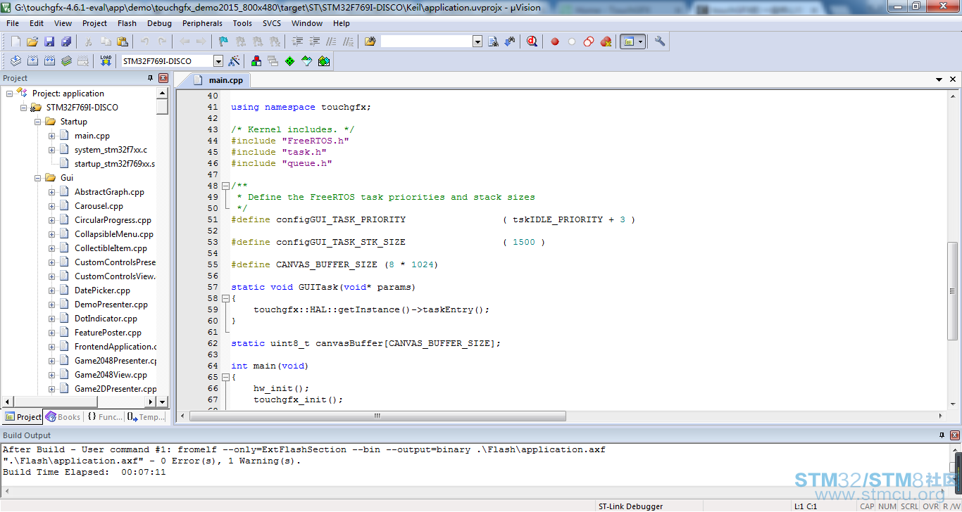Open the Peripherals menu
962x512 pixels.
point(202,23)
